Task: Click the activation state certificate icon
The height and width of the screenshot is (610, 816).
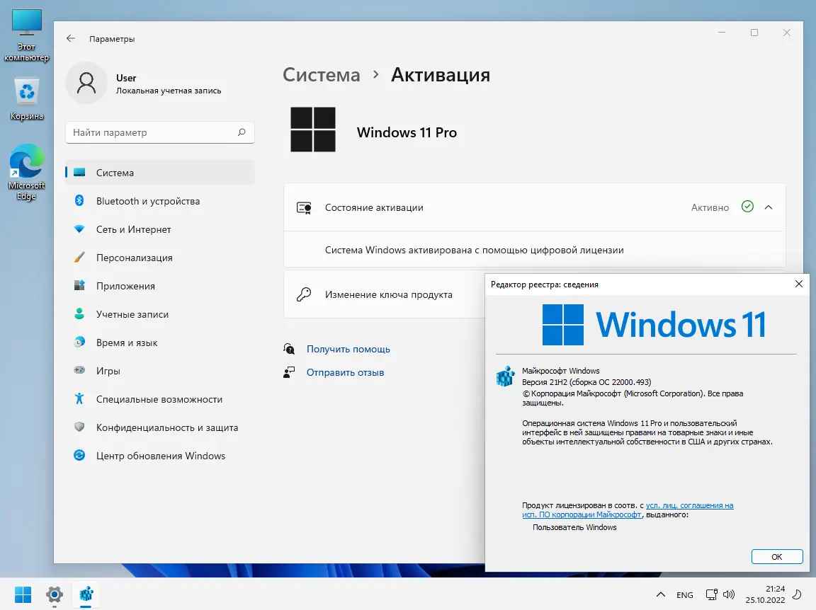Action: pos(304,208)
